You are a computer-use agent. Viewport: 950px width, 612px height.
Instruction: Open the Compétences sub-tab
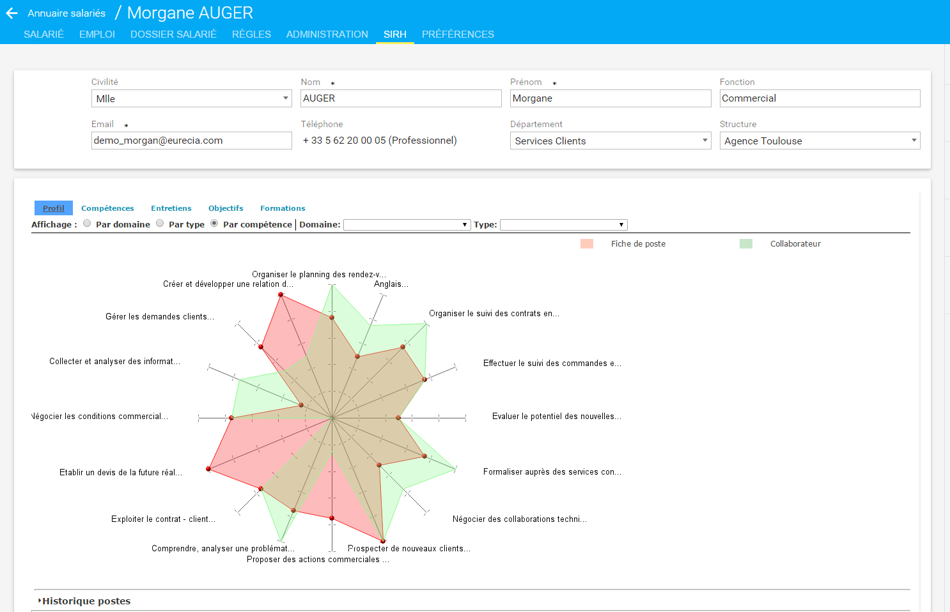tap(107, 208)
